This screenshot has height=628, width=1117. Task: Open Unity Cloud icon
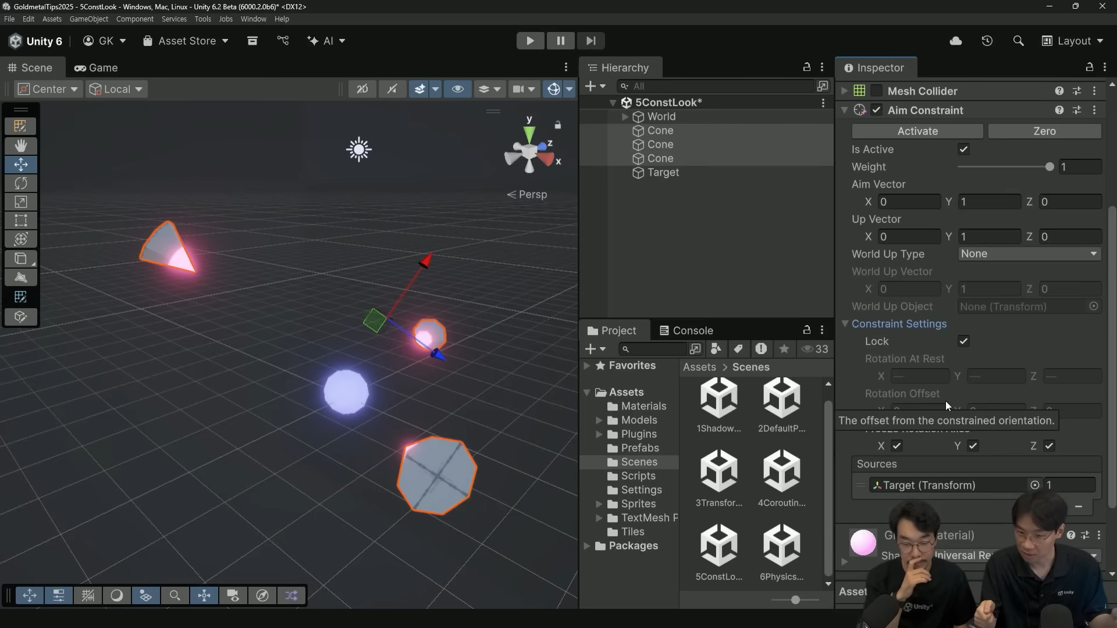pos(956,41)
